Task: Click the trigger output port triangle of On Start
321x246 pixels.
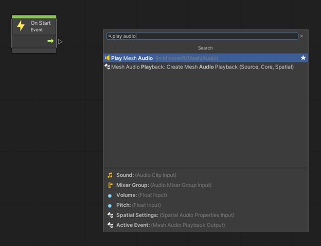Action: [x=60, y=42]
